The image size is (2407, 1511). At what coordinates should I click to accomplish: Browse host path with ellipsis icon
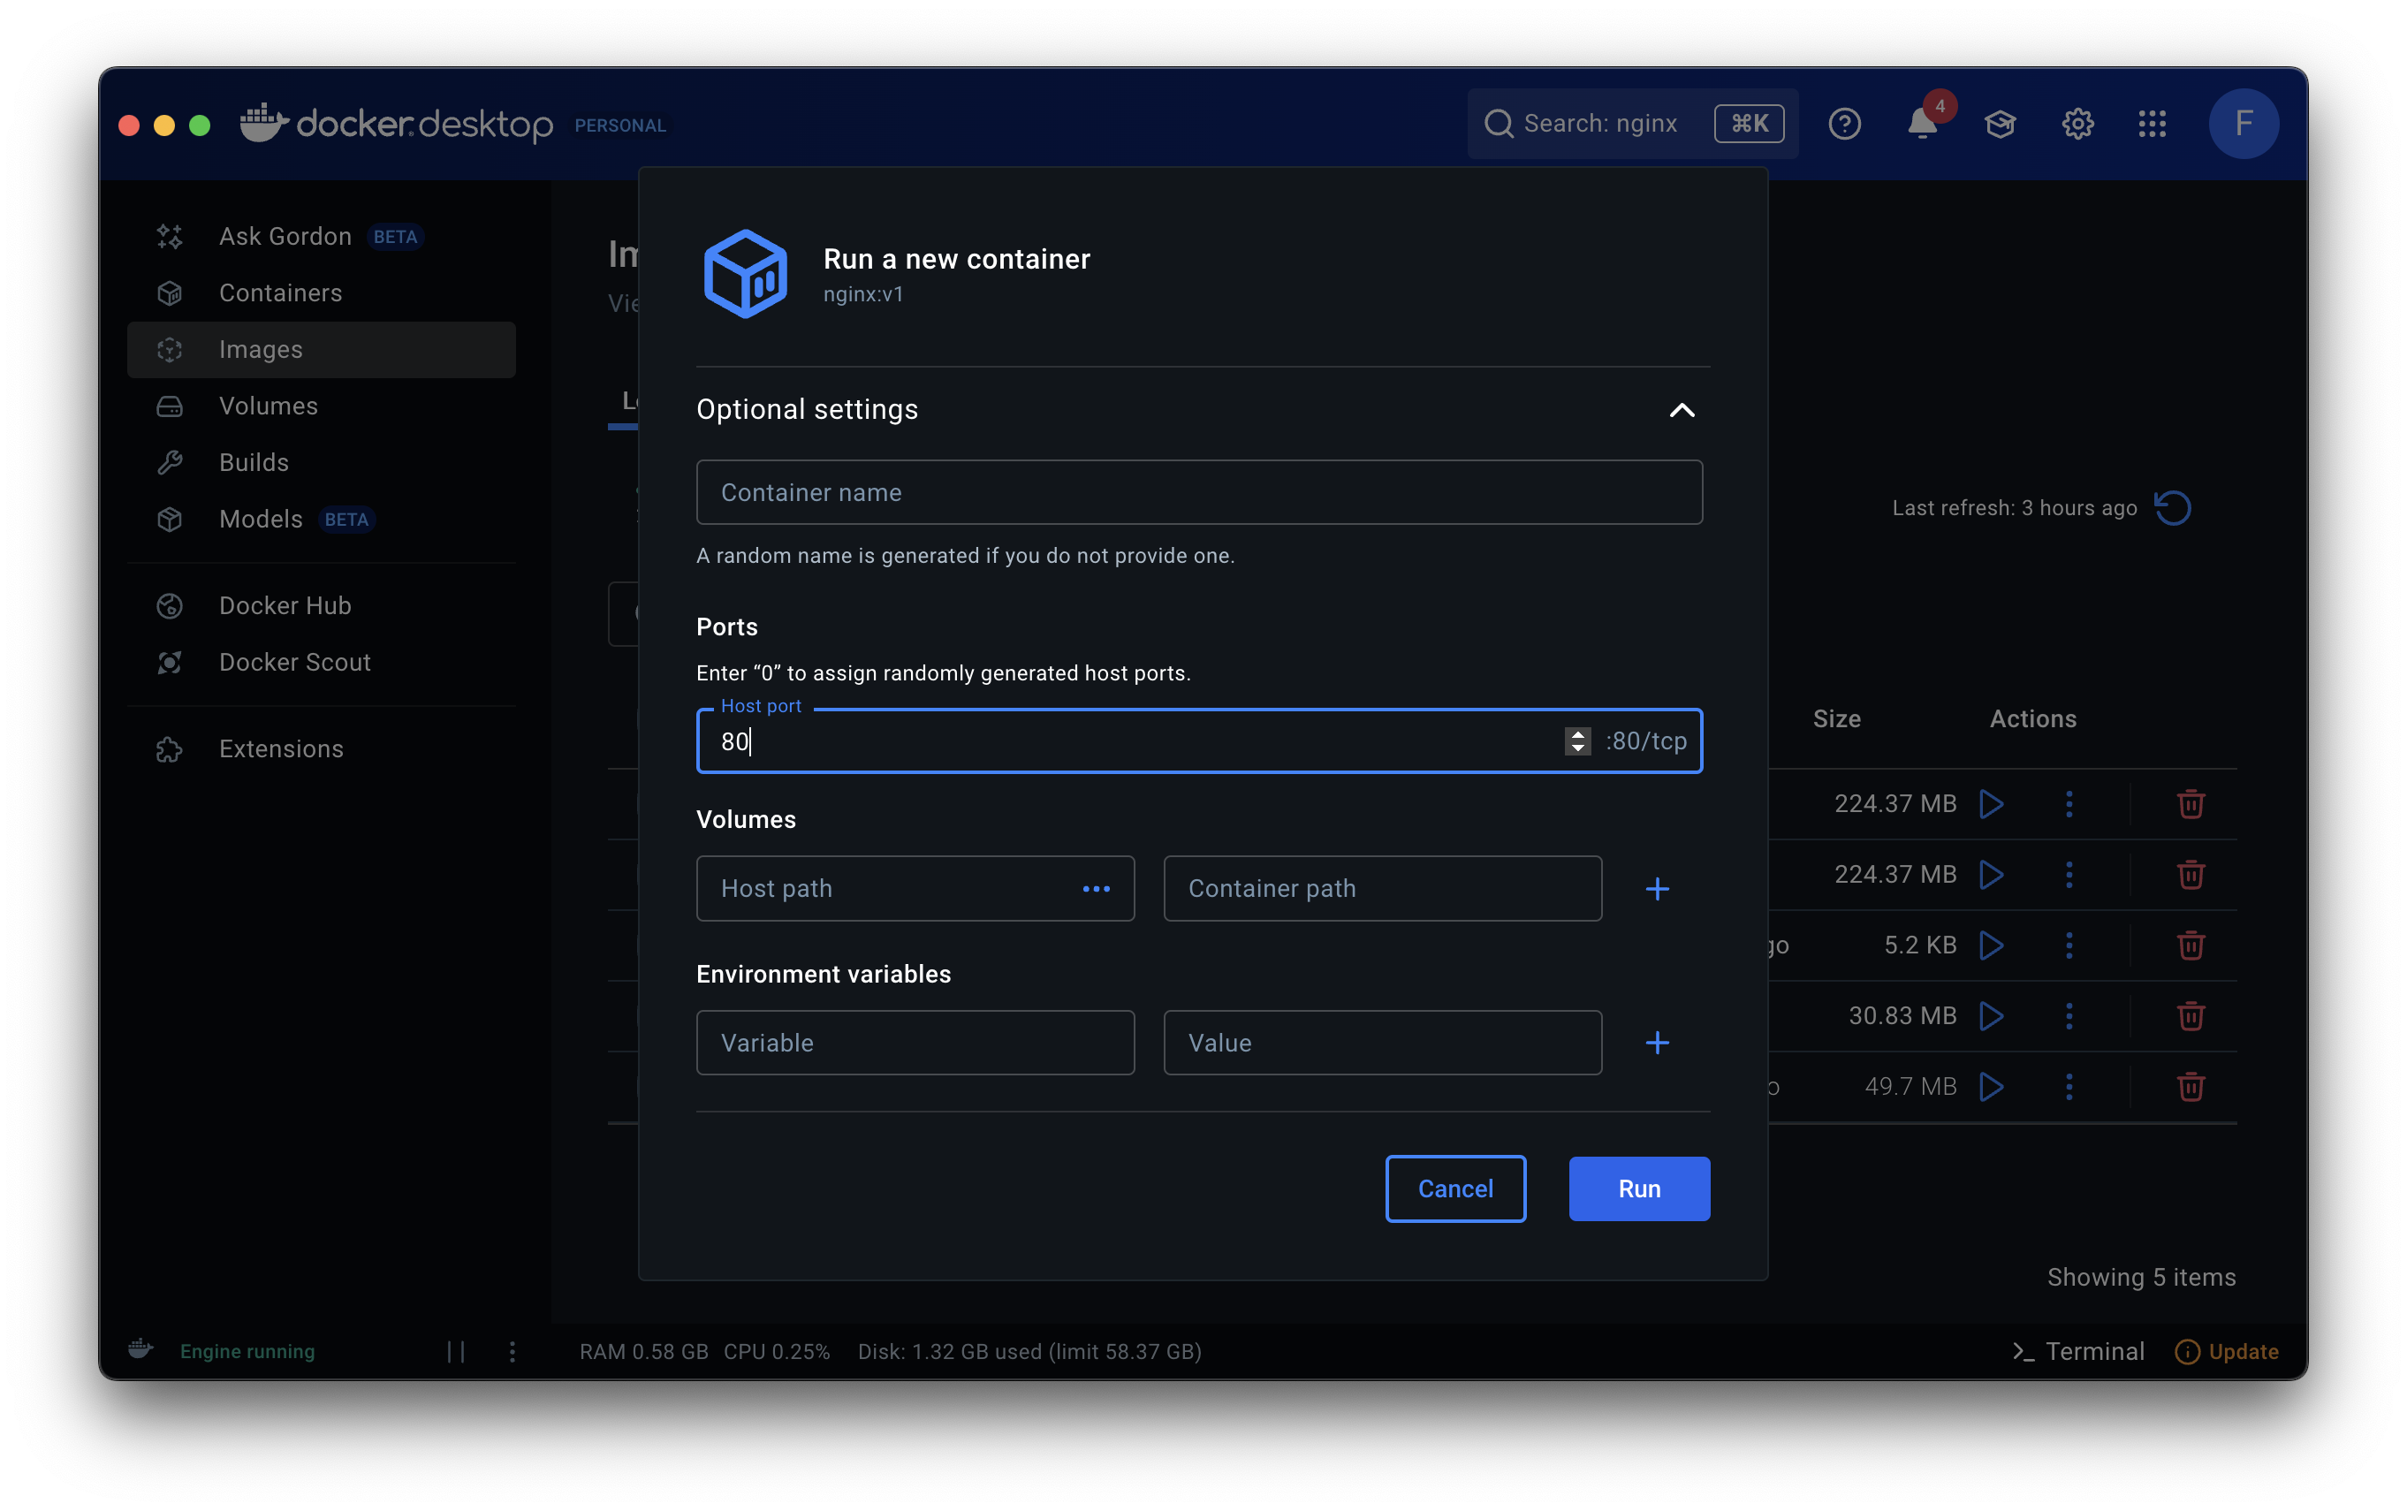click(x=1096, y=888)
